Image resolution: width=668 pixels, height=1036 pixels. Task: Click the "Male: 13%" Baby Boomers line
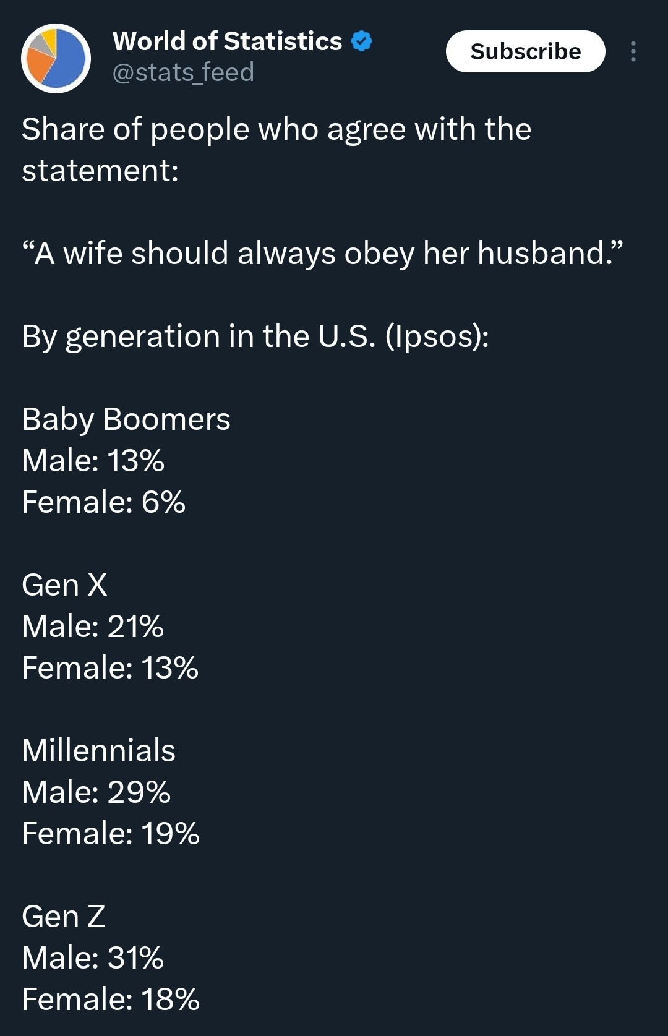93,461
